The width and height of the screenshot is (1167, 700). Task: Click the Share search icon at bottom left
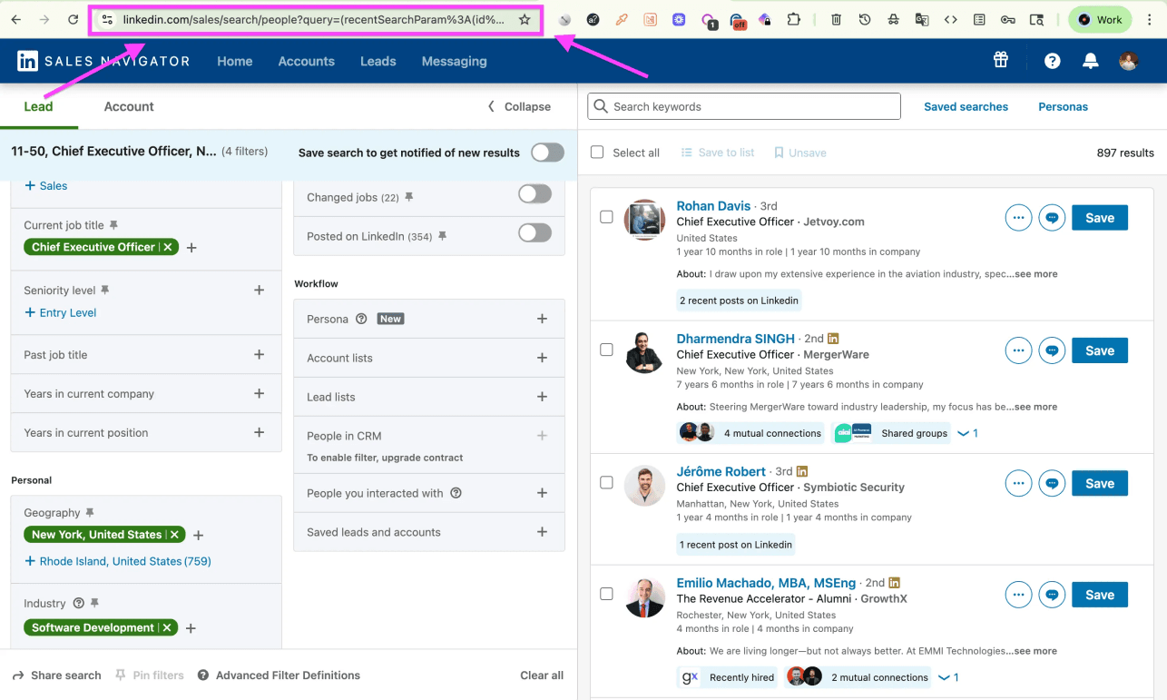point(17,675)
